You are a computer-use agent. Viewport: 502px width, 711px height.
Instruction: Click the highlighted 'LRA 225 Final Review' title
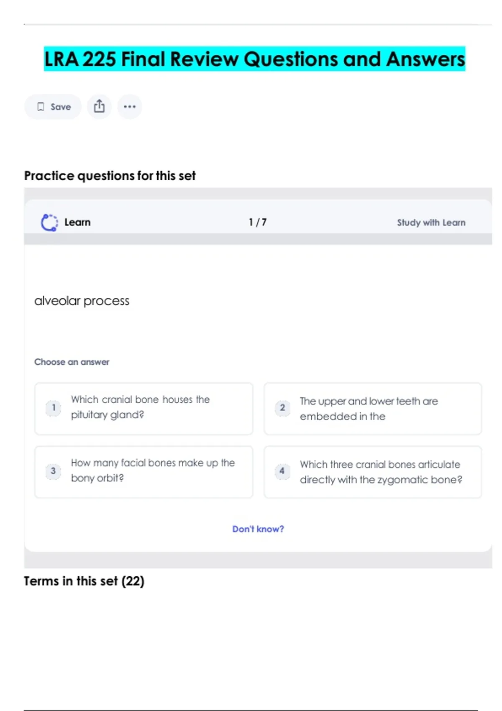tap(254, 59)
